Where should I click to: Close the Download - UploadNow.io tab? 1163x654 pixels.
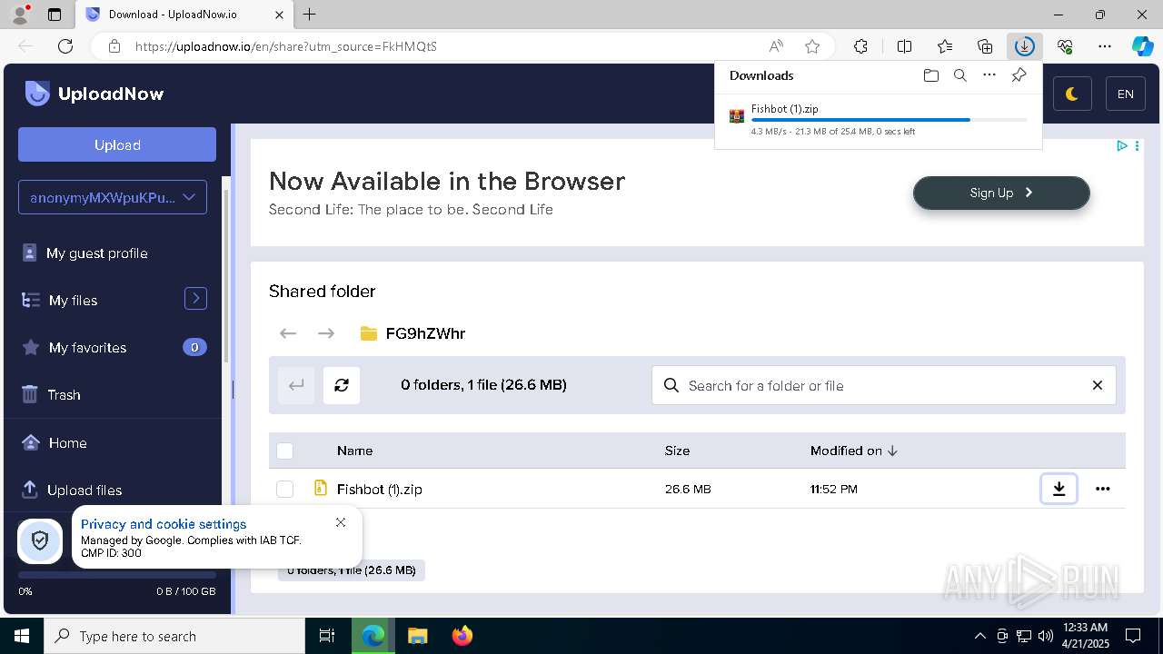pyautogui.click(x=279, y=15)
